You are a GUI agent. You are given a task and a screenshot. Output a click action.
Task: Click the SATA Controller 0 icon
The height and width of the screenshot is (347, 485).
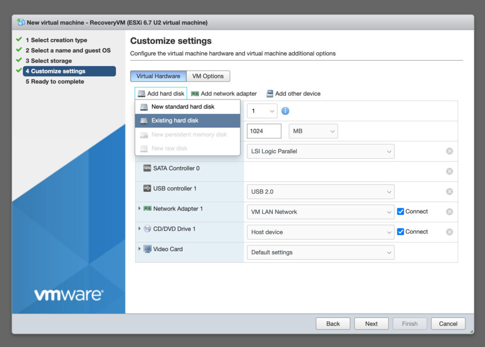[x=147, y=168]
